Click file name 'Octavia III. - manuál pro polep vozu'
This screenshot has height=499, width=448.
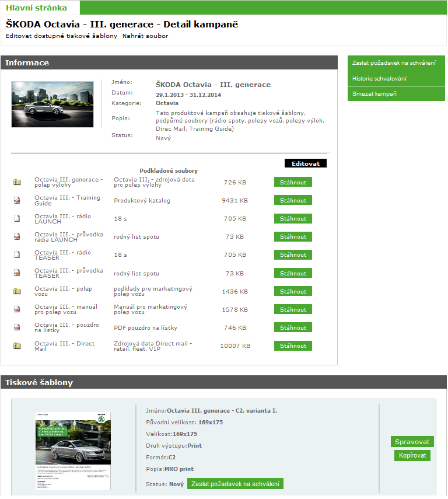pos(66,309)
